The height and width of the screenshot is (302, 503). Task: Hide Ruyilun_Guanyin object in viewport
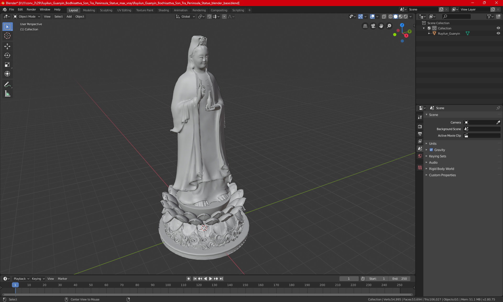(x=498, y=33)
